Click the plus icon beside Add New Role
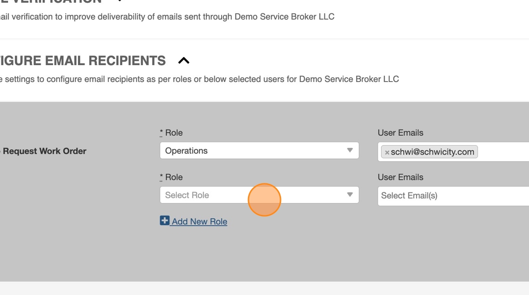 tap(164, 221)
